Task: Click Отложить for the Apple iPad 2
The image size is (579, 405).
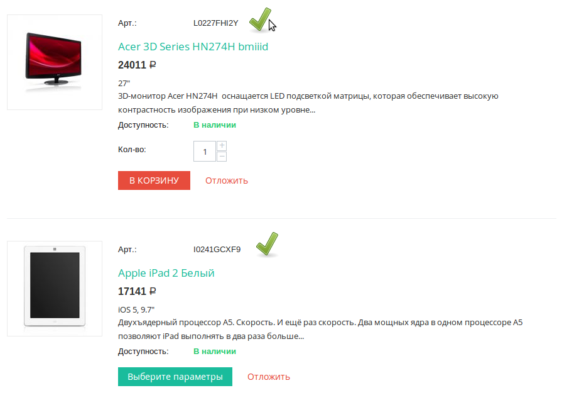Action: [x=269, y=377]
